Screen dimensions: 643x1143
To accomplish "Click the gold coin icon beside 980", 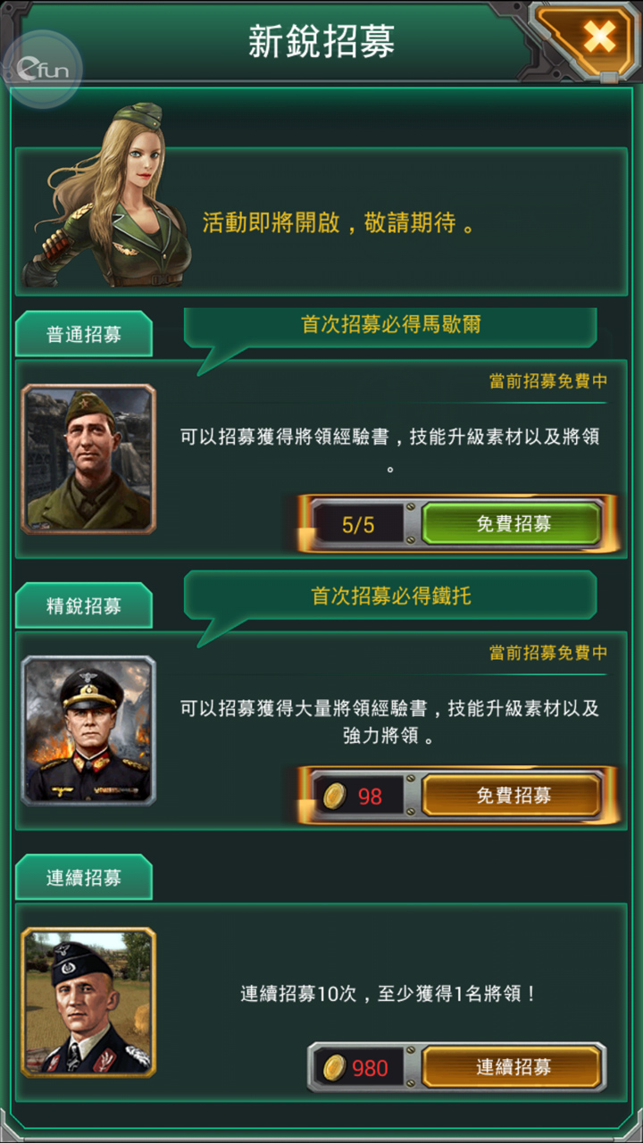I will (x=335, y=1066).
